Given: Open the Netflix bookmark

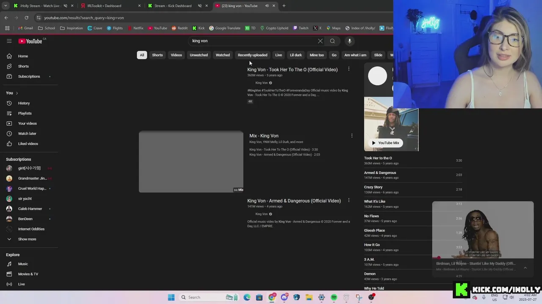Looking at the screenshot, I should coord(135,28).
